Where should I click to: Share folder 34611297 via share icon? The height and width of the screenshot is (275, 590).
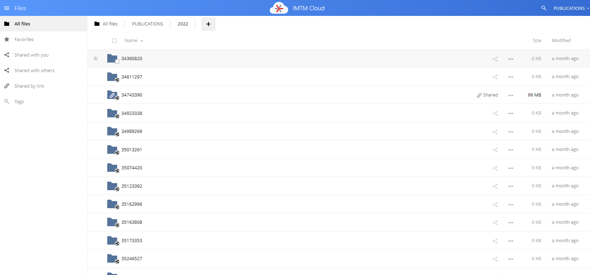pos(495,77)
